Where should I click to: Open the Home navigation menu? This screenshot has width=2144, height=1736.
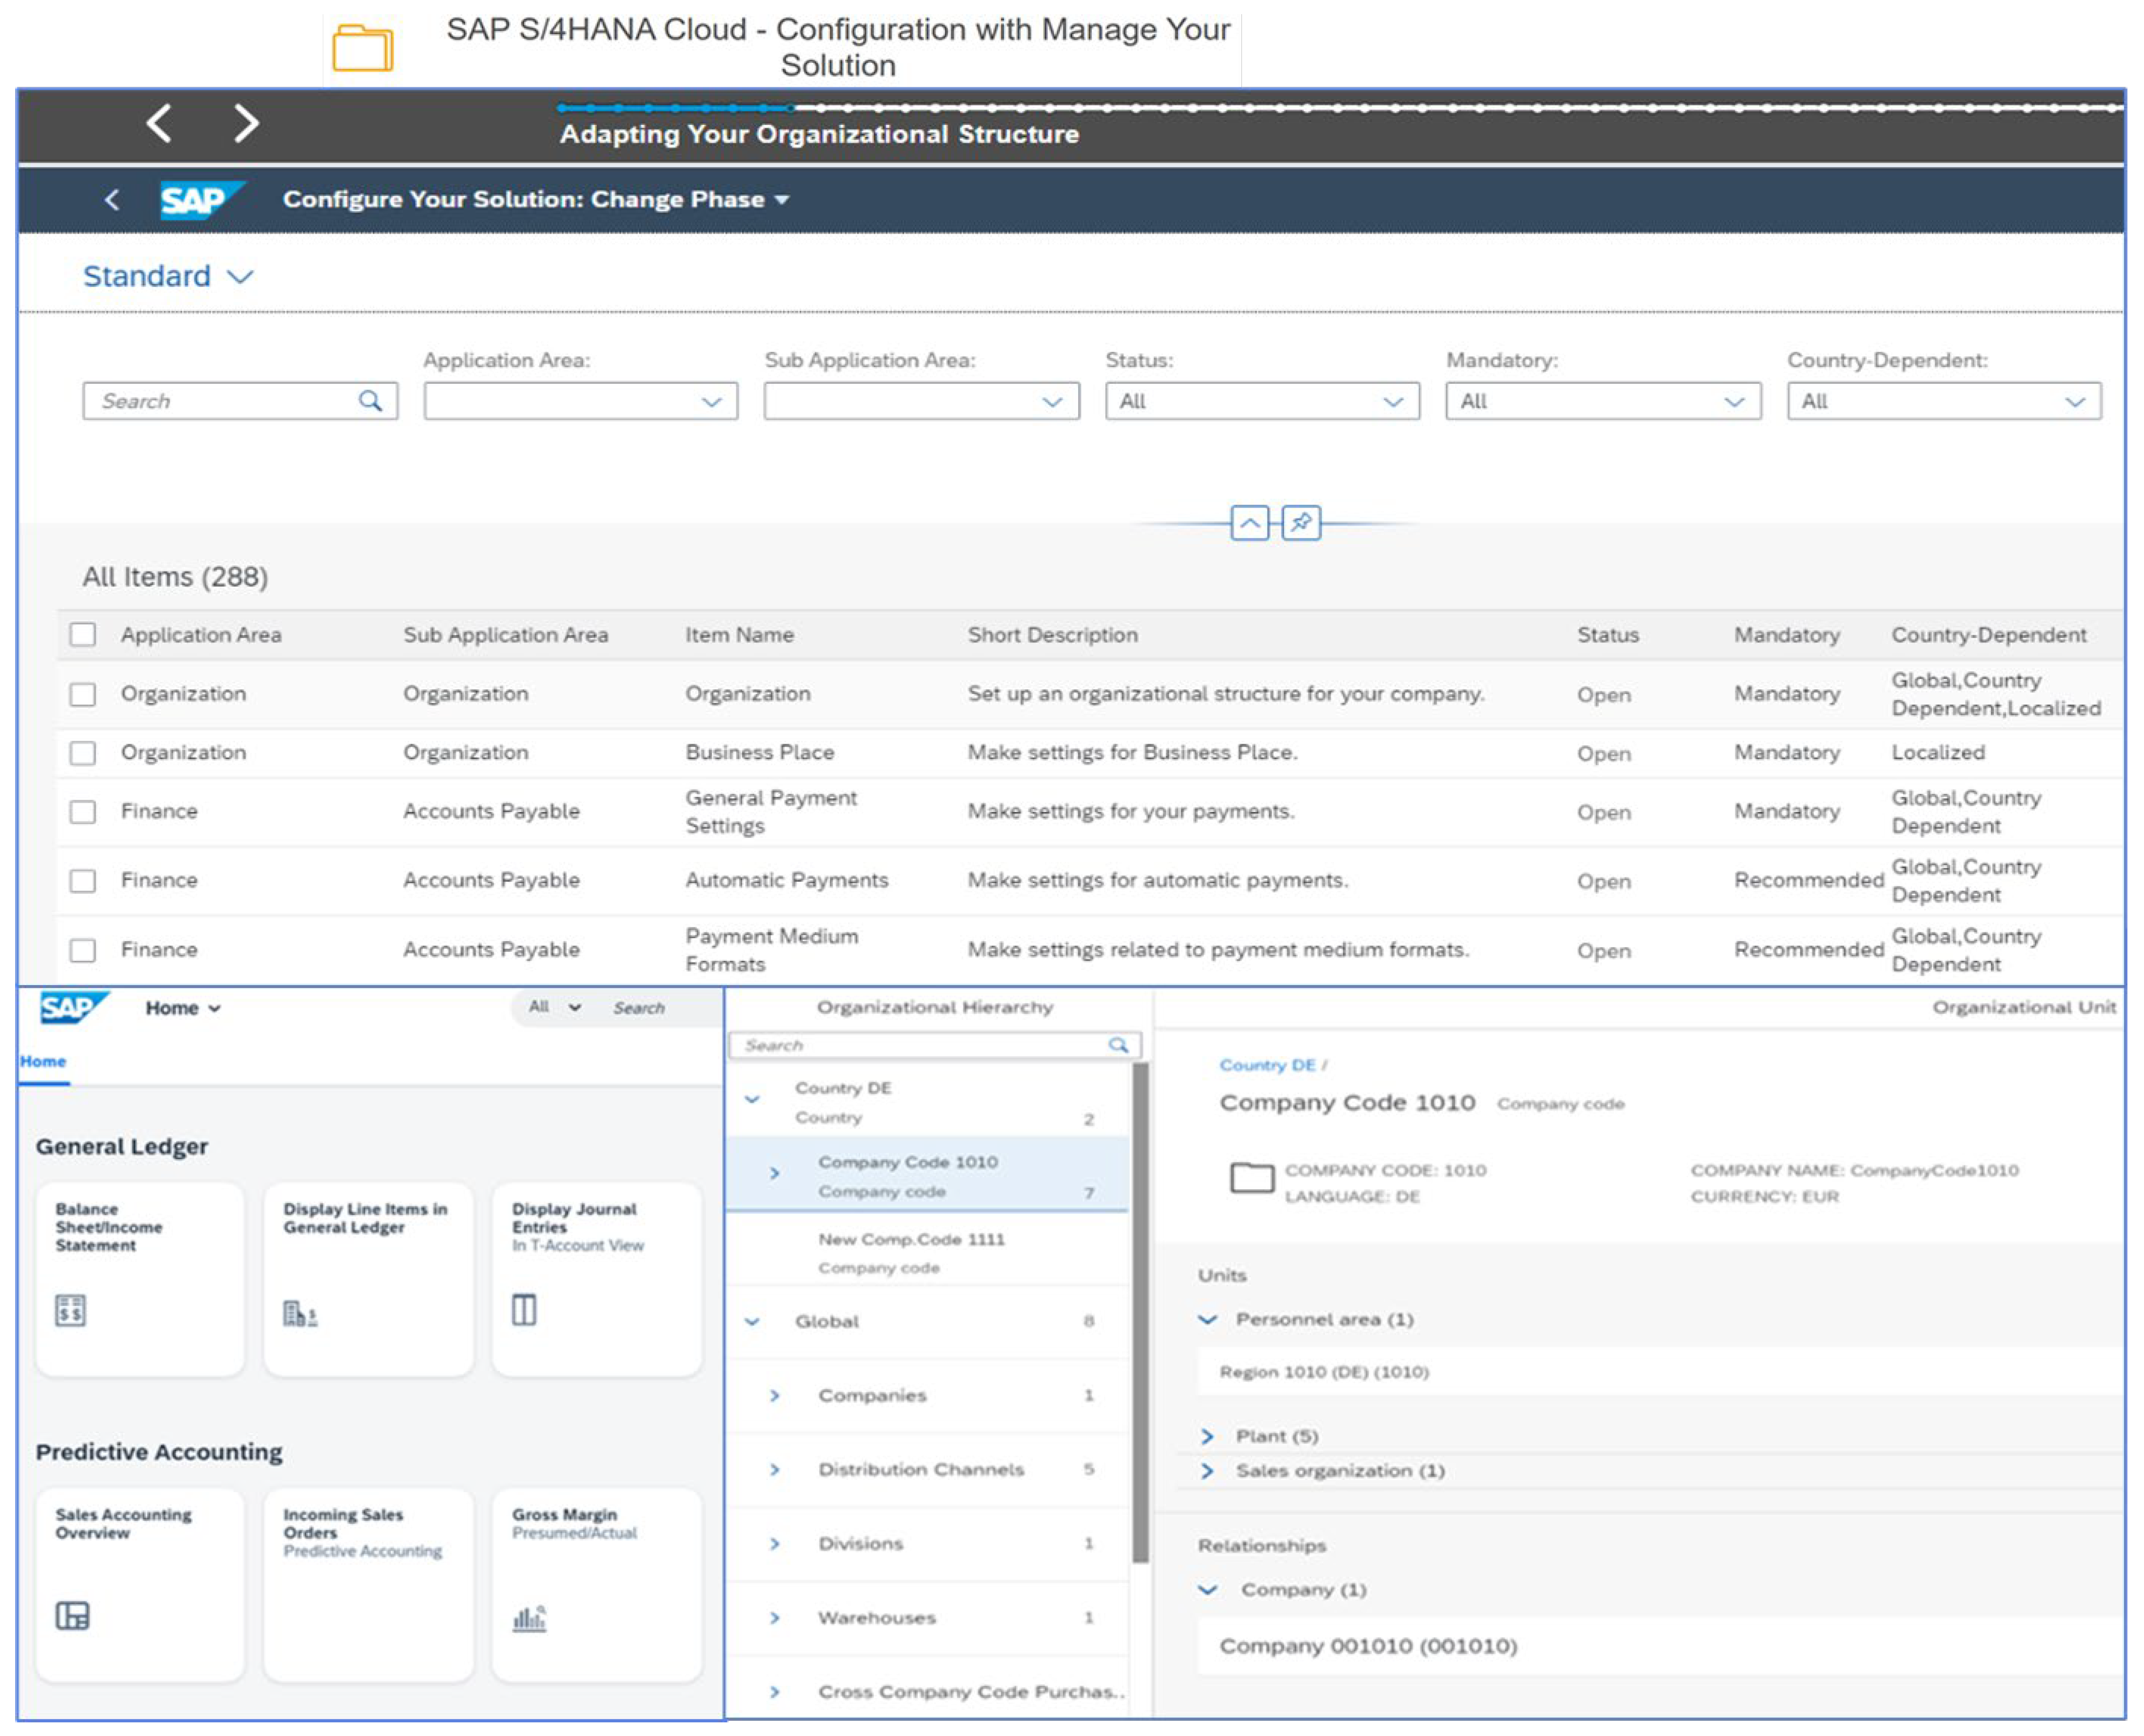(183, 1008)
